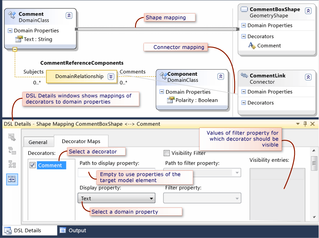Uncheck the Comment decorator checkbox
Viewport: 319px width, 238px height.
point(33,165)
